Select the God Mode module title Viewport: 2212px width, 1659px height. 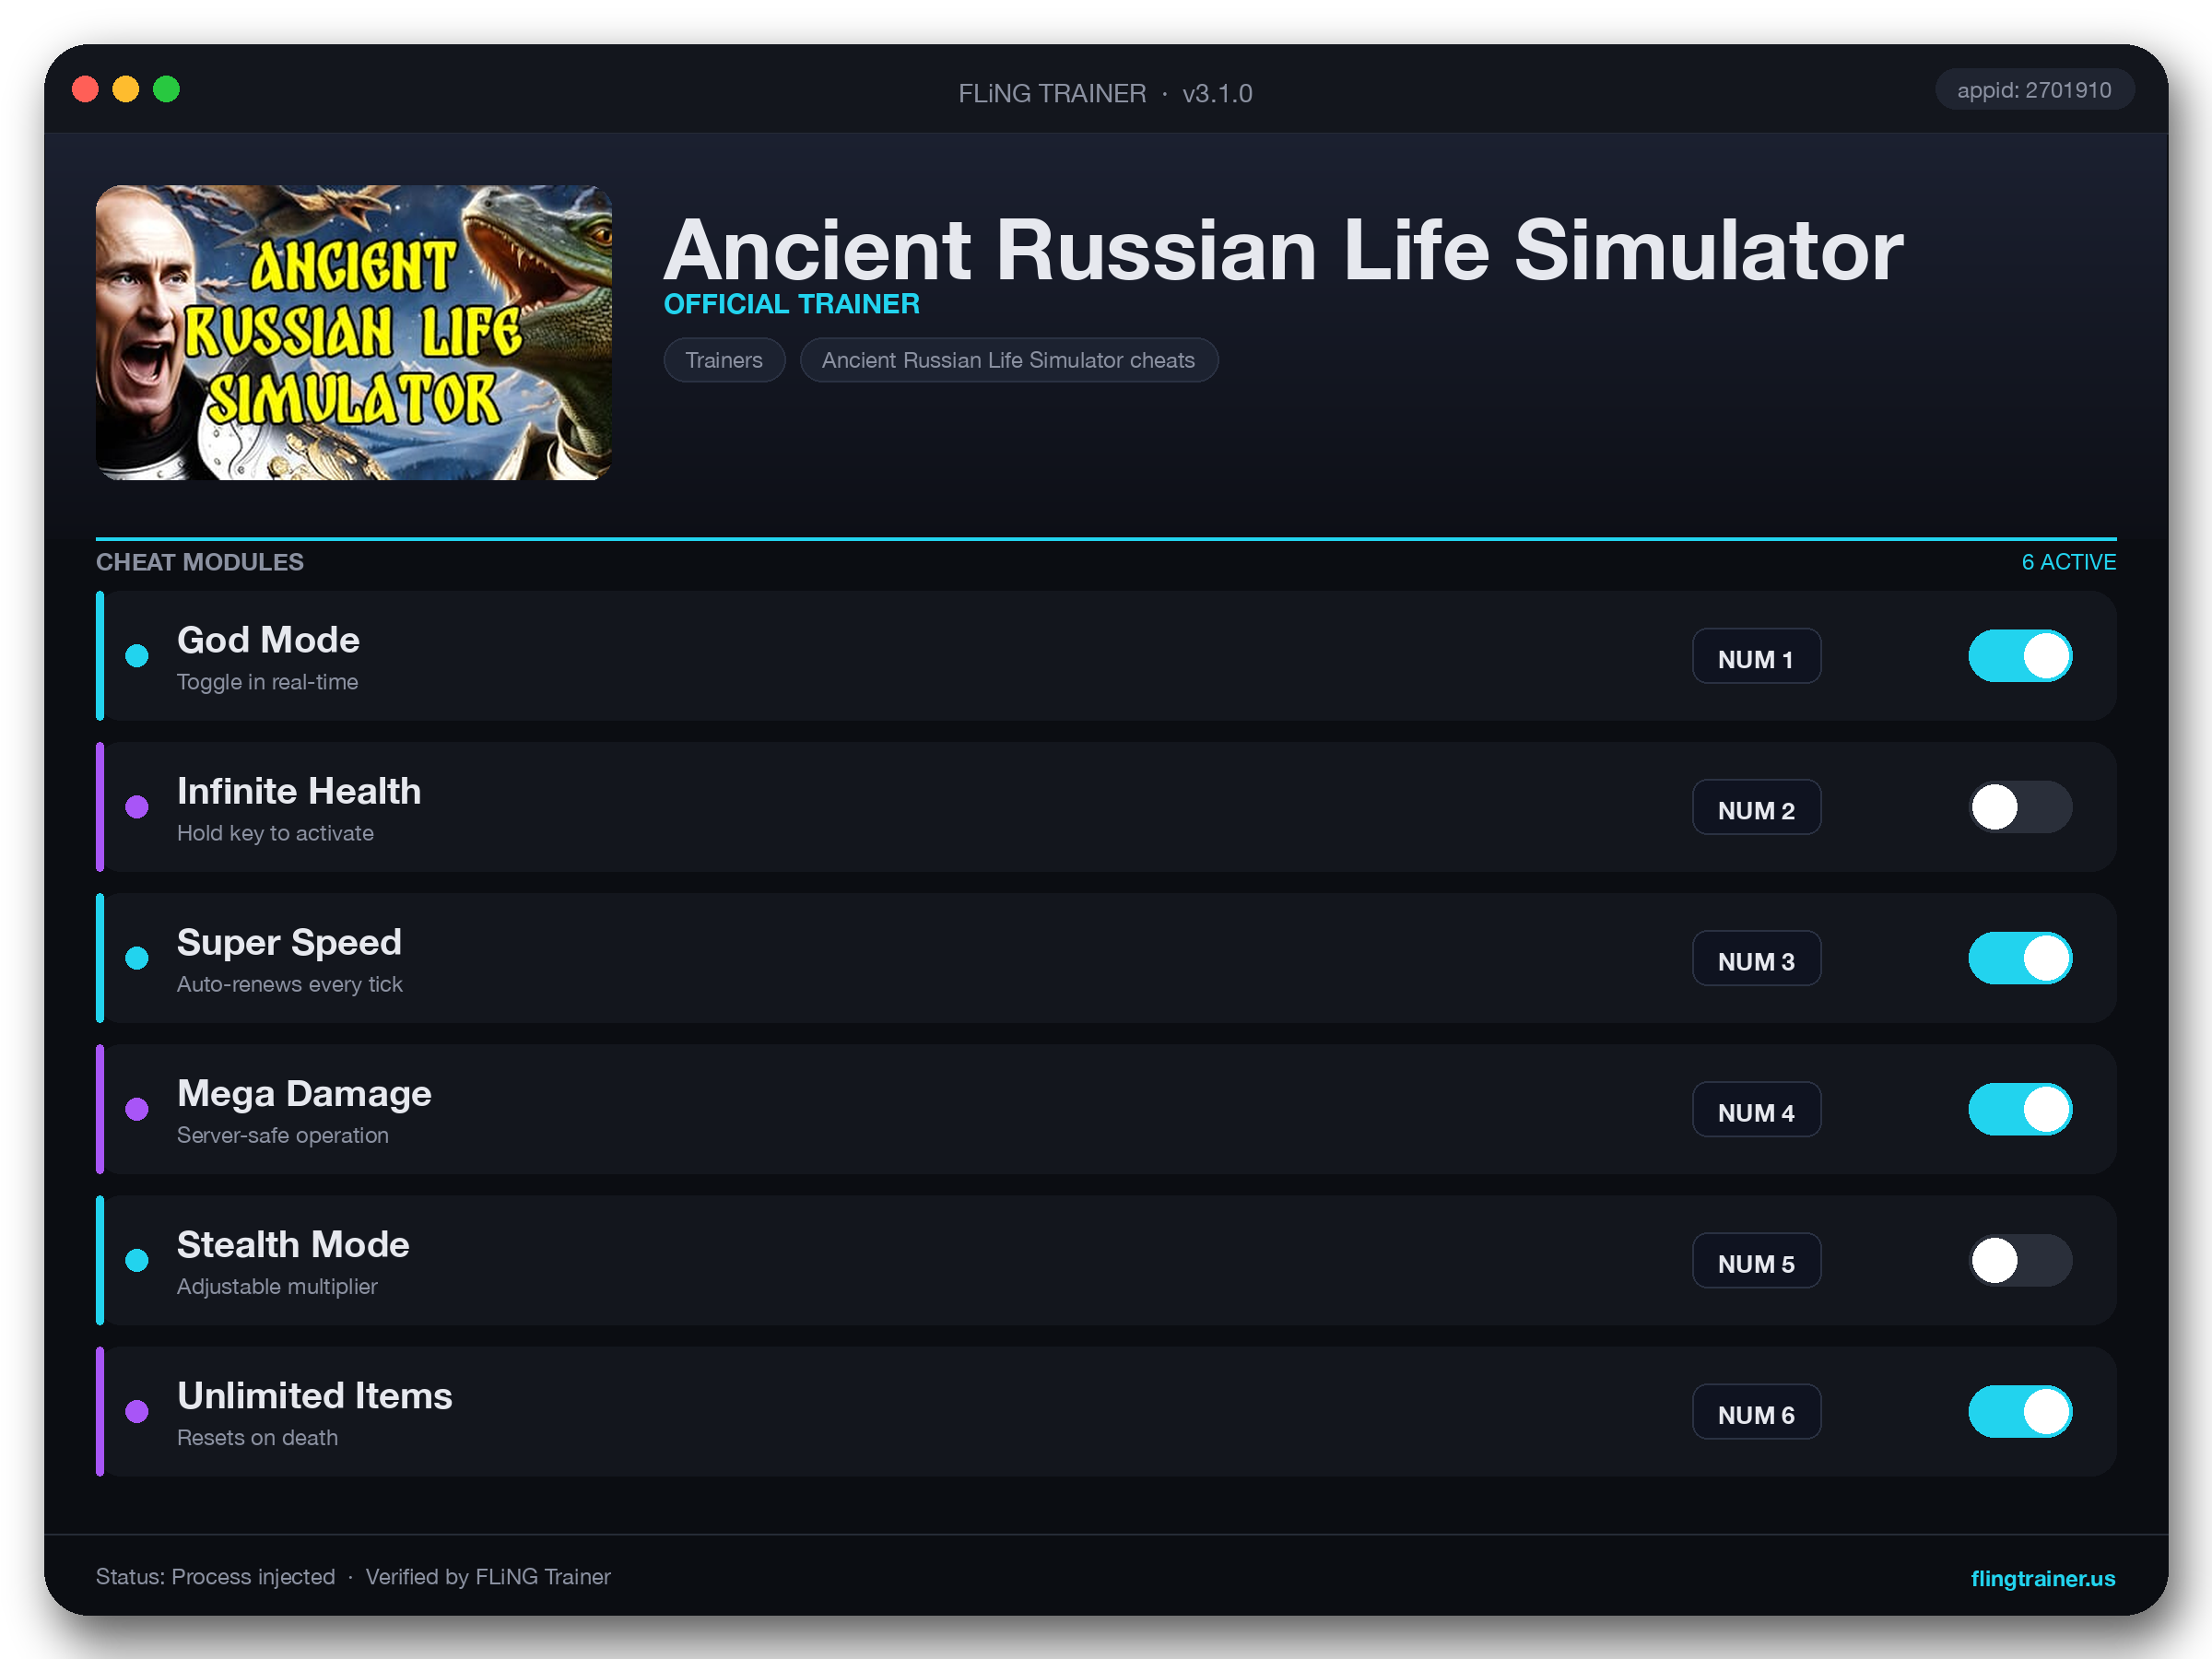(x=268, y=640)
